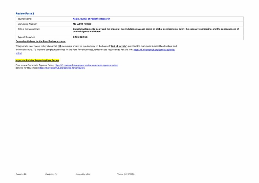
Task: Click the manuscript number Ms_AJPR_130693
Action: coord(82,24)
